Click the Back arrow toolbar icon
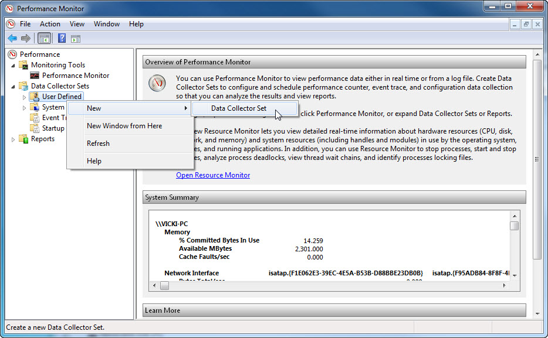Screen dimensions: 548x338 (x=12, y=39)
